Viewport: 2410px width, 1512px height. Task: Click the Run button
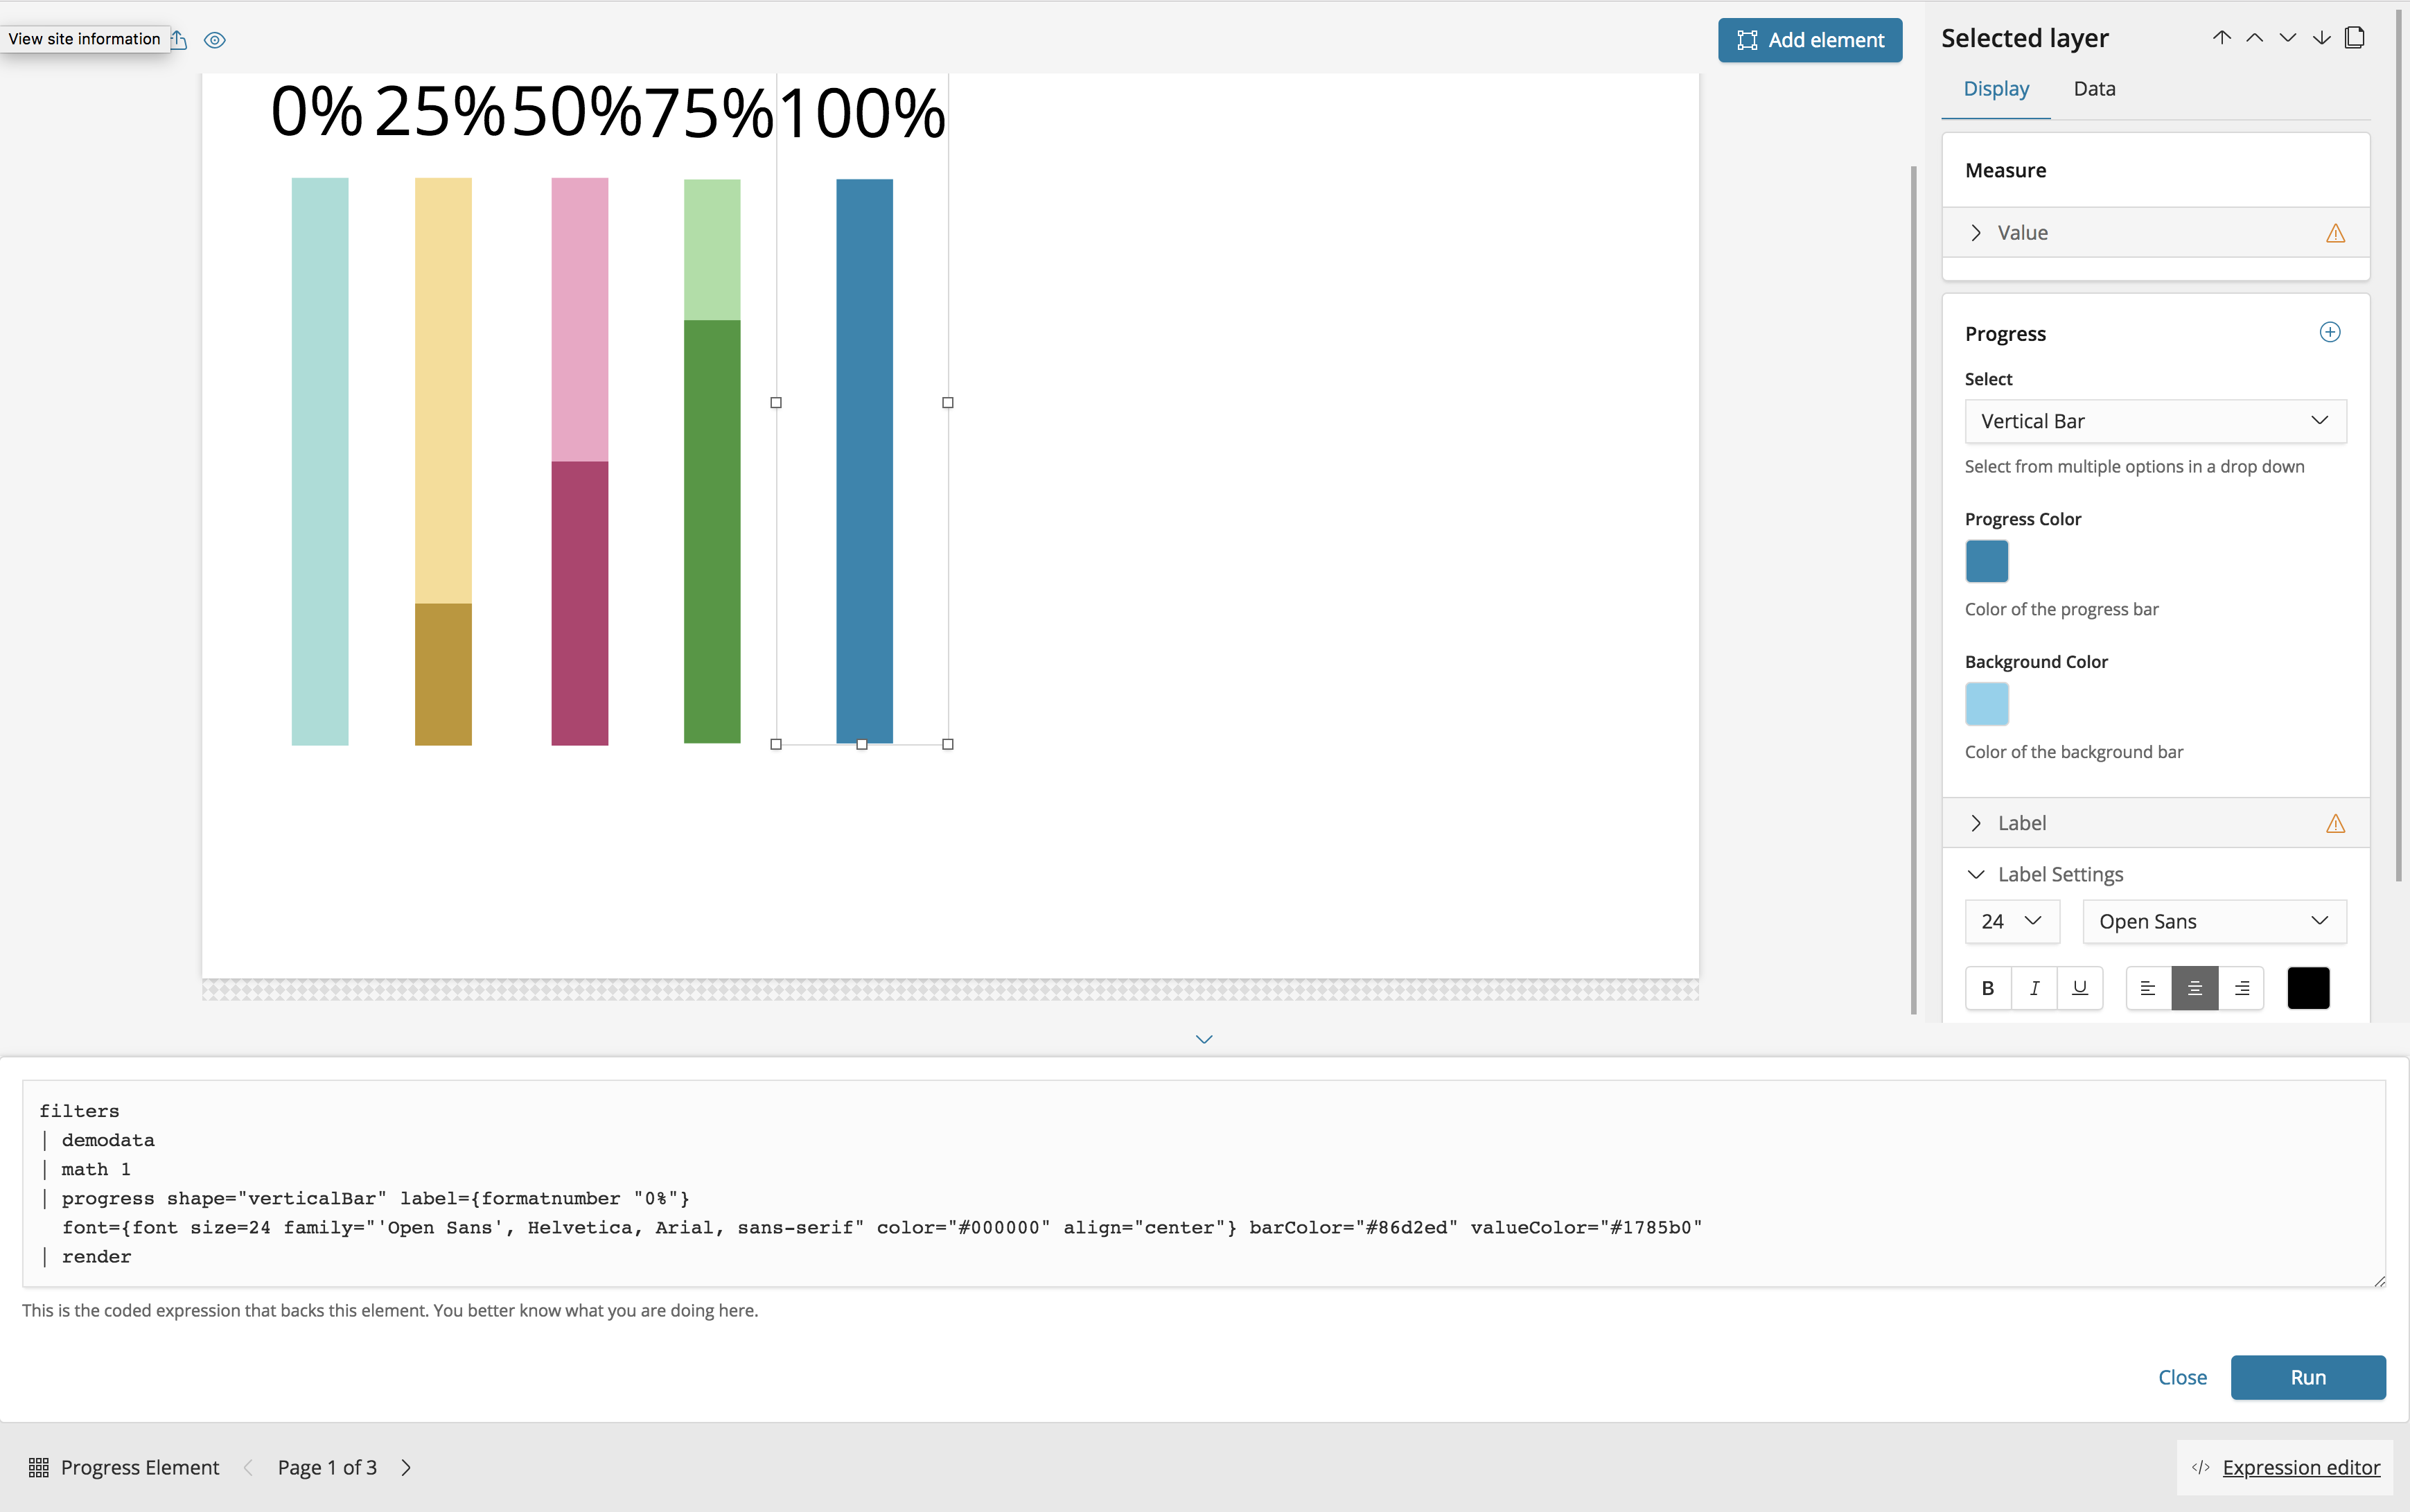[x=2307, y=1377]
